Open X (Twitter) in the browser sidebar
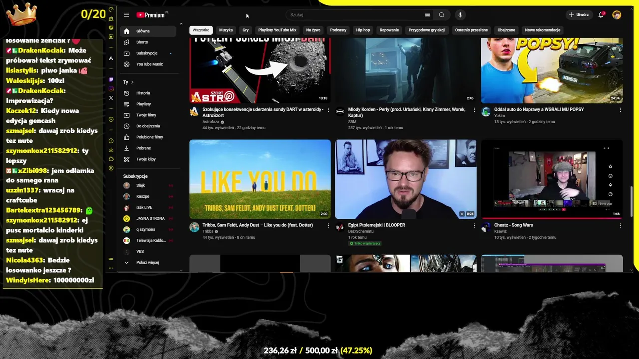 pos(111,98)
